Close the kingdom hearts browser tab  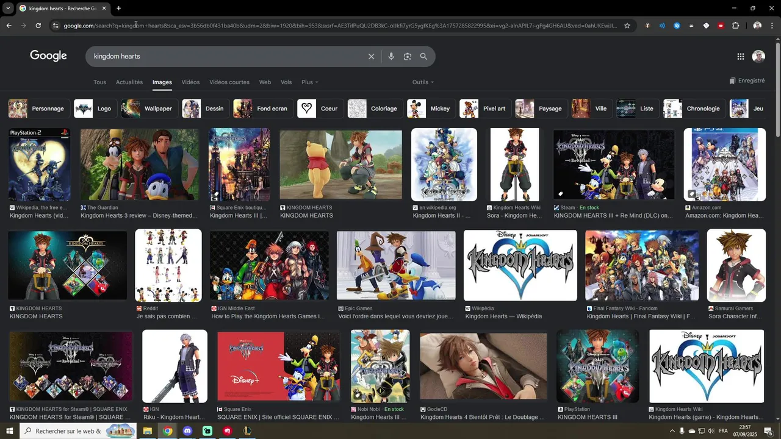tap(104, 9)
